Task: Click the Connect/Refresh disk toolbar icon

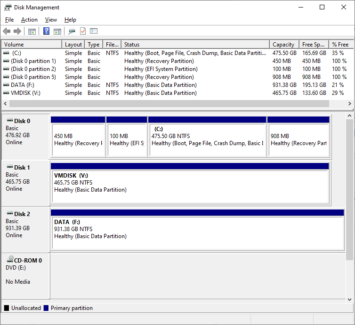Action: pyautogui.click(x=72, y=31)
